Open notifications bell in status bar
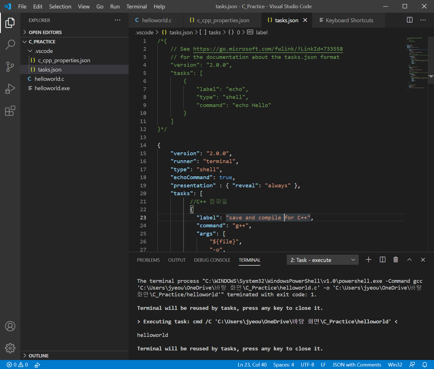The image size is (434, 369). (425, 364)
